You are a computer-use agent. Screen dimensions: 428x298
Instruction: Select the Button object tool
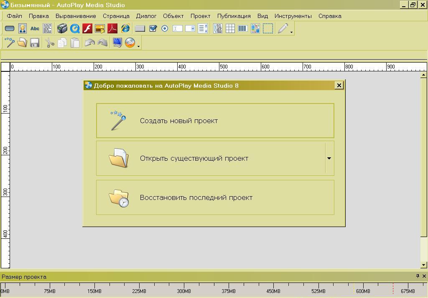(10, 28)
